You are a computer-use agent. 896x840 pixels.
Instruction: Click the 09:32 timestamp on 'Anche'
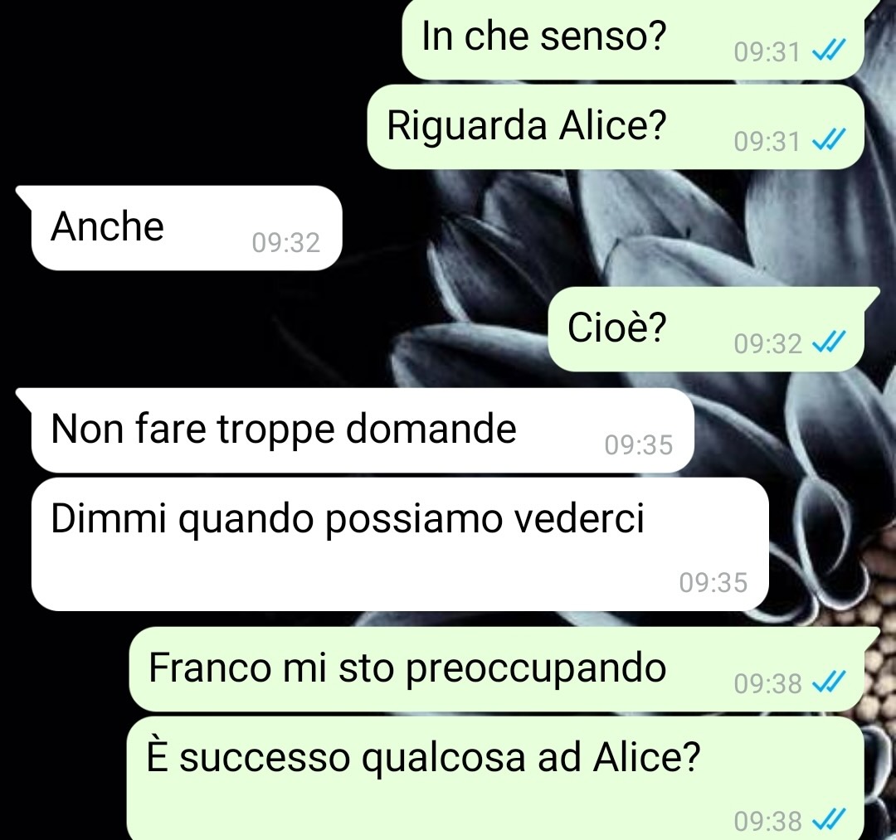(x=285, y=243)
